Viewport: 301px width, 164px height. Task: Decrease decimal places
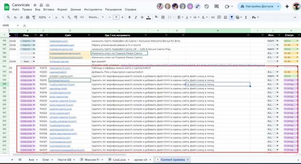tap(69, 17)
